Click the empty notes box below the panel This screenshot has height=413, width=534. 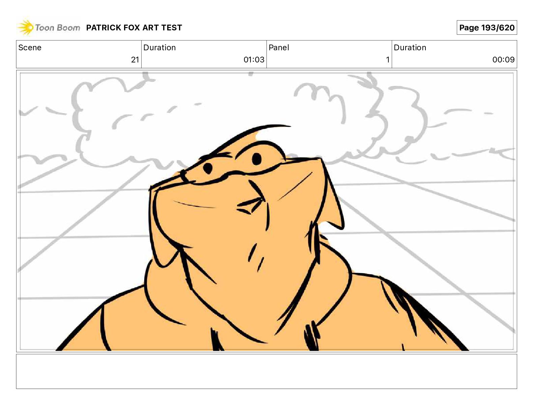pos(266,371)
